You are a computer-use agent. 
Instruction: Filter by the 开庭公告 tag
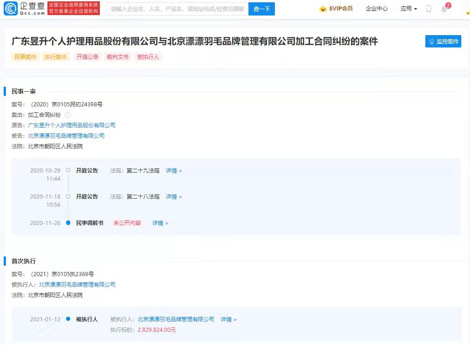pos(87,57)
